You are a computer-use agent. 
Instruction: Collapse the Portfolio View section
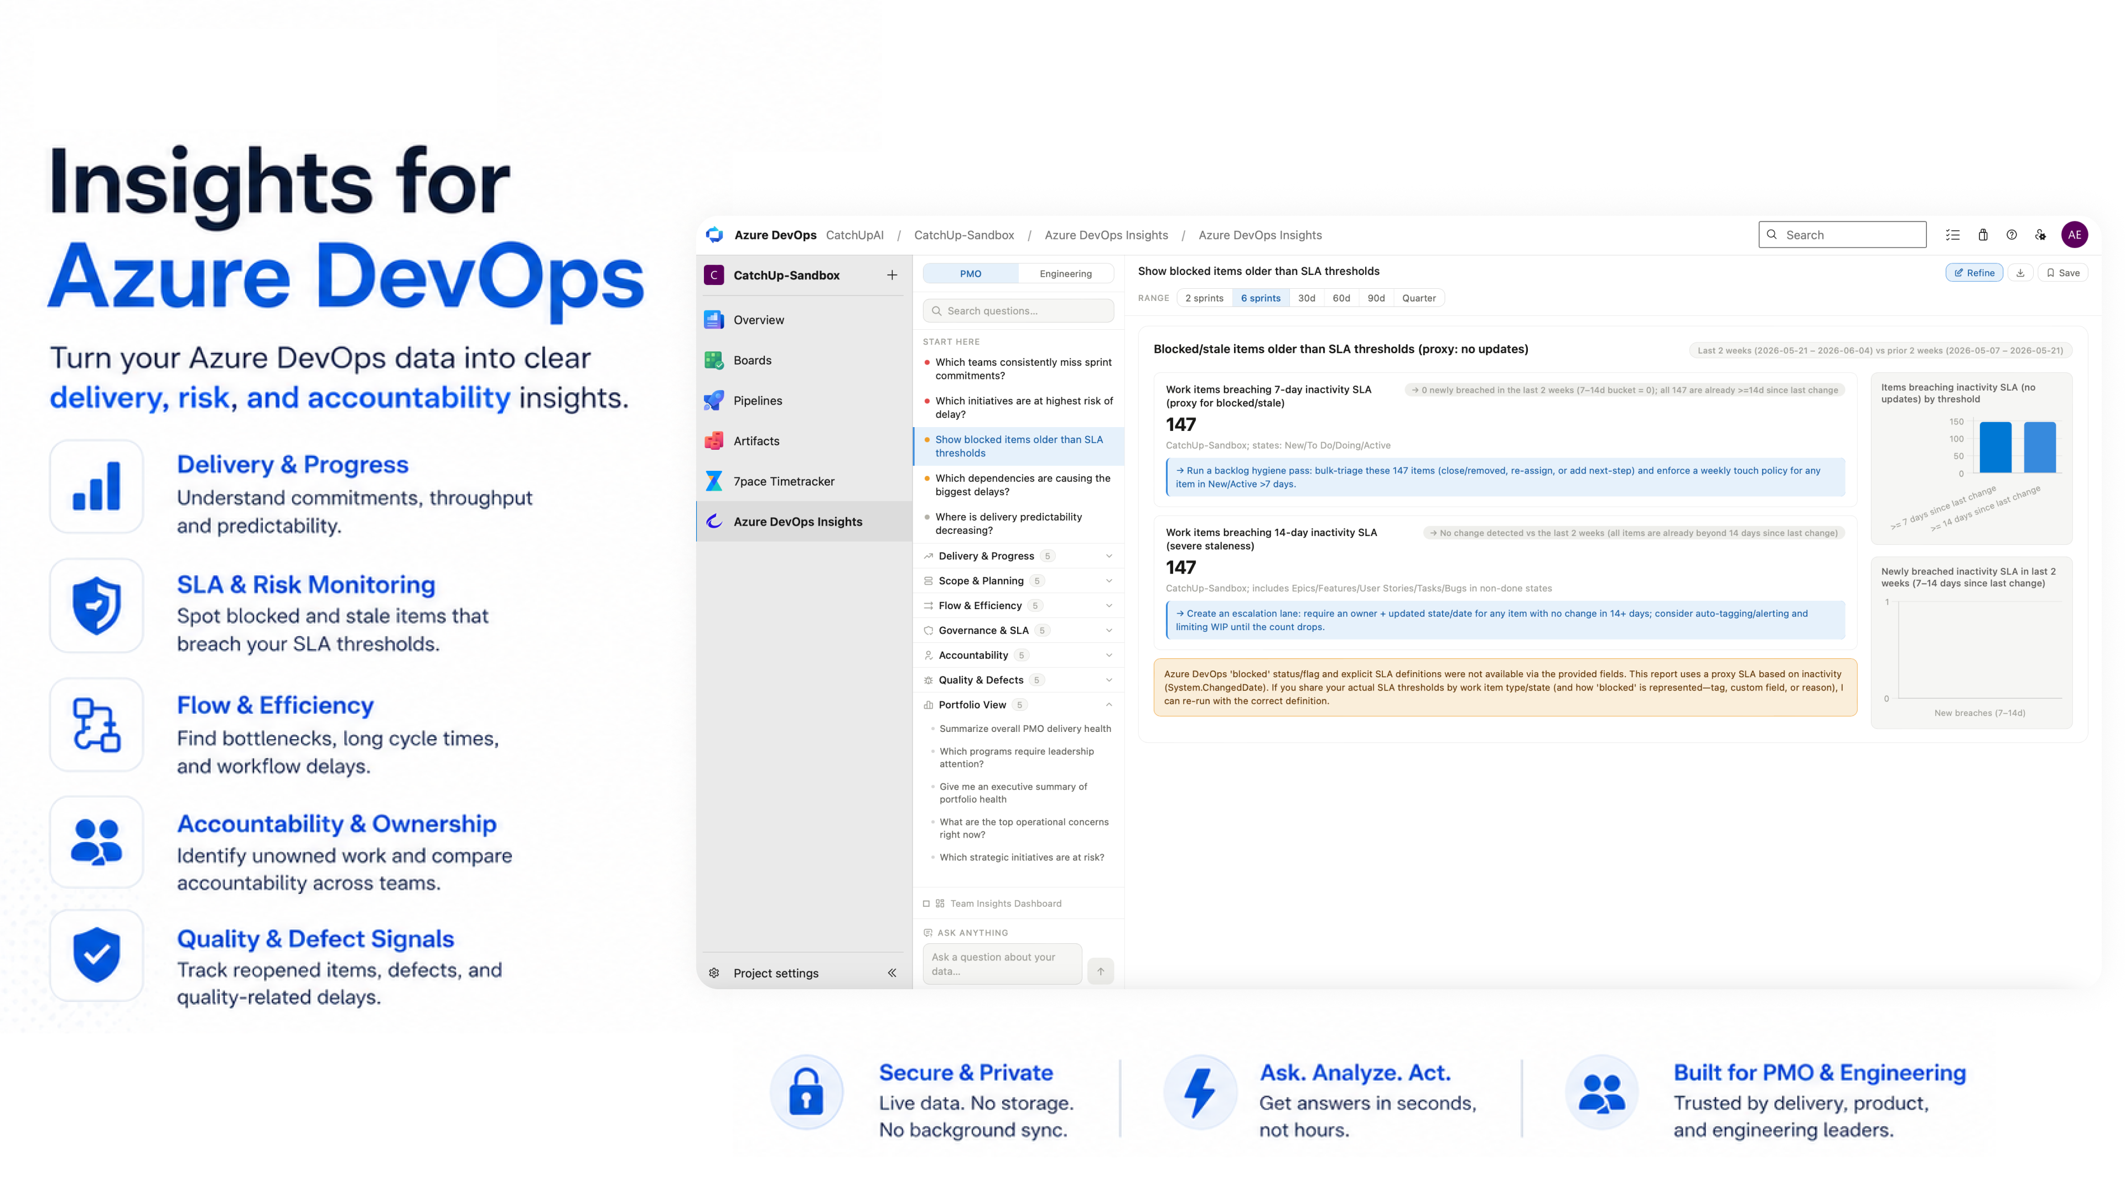(1019, 705)
